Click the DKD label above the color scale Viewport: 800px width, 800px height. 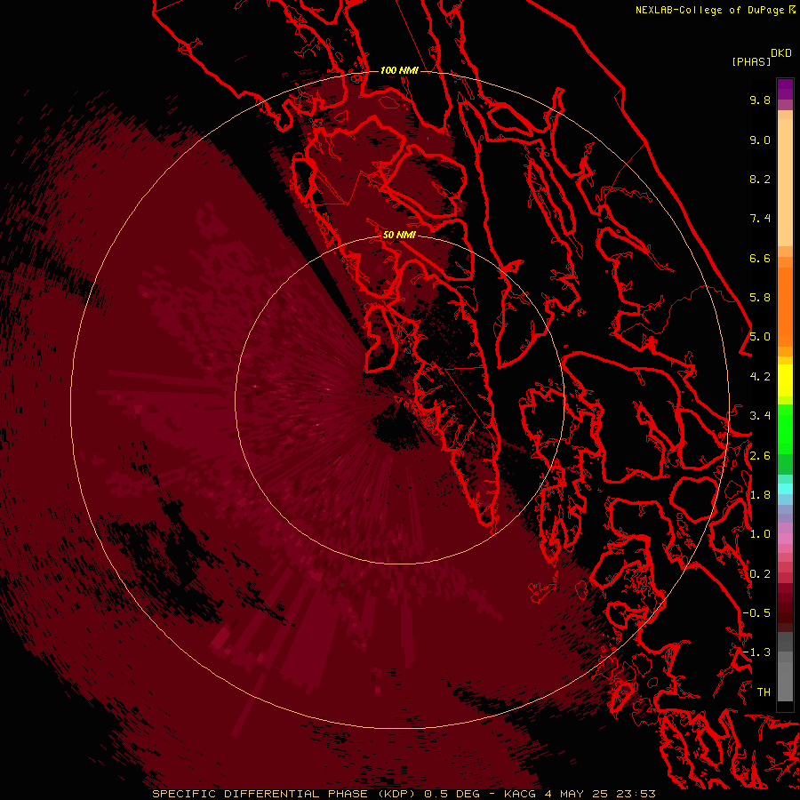(x=781, y=53)
